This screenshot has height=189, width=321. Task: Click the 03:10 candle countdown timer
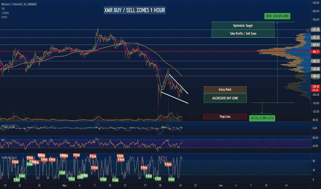315,90
